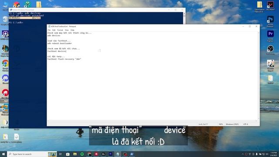The height and width of the screenshot is (157, 279).
Task: Open the View menu in Notepad
Action: point(67,30)
